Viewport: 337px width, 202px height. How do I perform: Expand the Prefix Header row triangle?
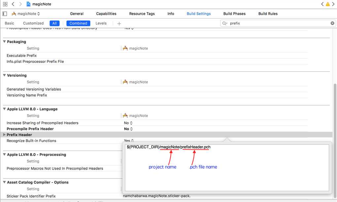tap(4, 135)
